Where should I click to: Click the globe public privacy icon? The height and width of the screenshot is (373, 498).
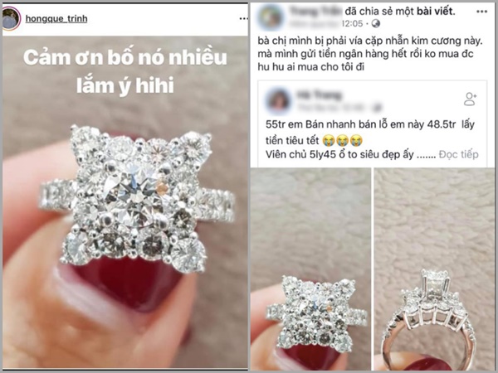pyautogui.click(x=376, y=23)
